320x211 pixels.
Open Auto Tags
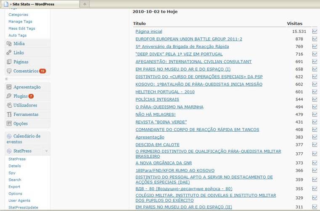tap(18, 35)
